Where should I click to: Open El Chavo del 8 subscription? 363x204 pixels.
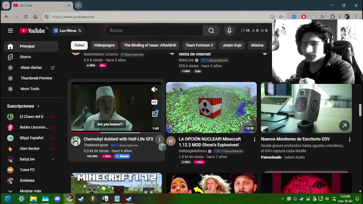(31, 117)
